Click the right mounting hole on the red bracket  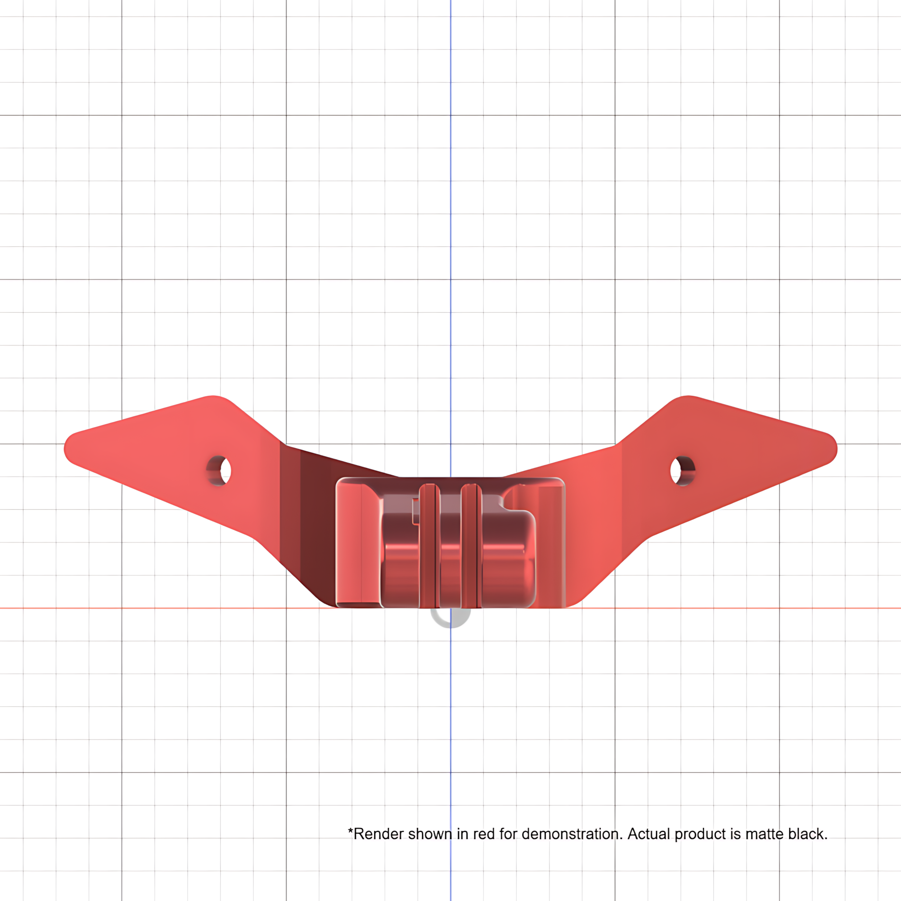point(683,470)
